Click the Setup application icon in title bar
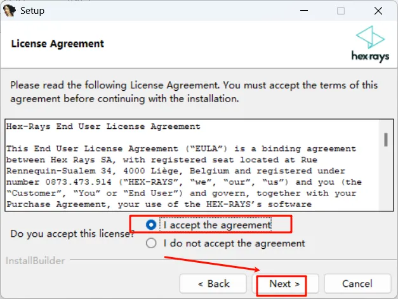 click(x=9, y=11)
